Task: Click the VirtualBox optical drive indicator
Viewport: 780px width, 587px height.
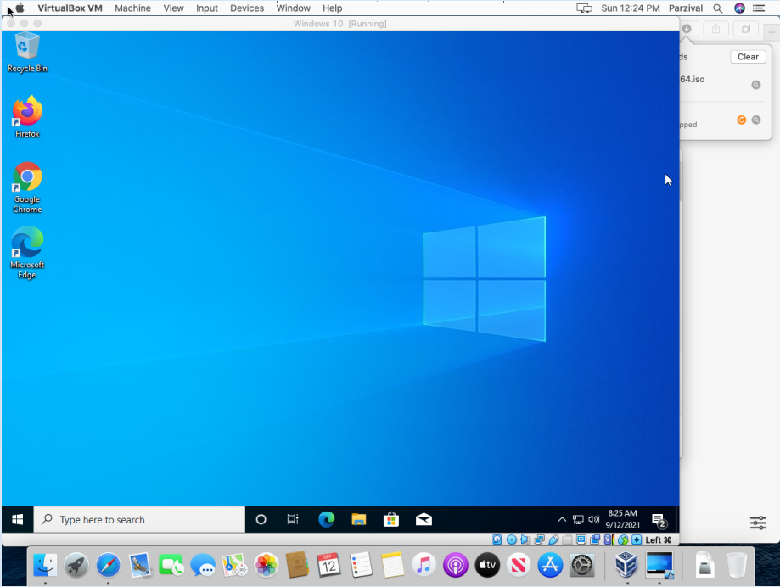Action: pos(511,539)
